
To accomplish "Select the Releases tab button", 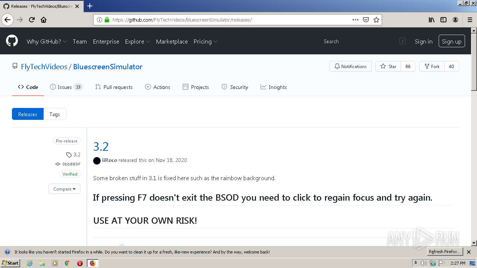I will pos(28,114).
